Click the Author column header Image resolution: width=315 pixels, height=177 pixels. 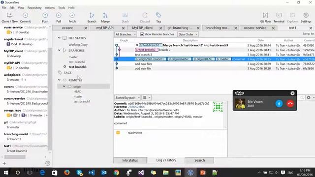click(x=288, y=40)
